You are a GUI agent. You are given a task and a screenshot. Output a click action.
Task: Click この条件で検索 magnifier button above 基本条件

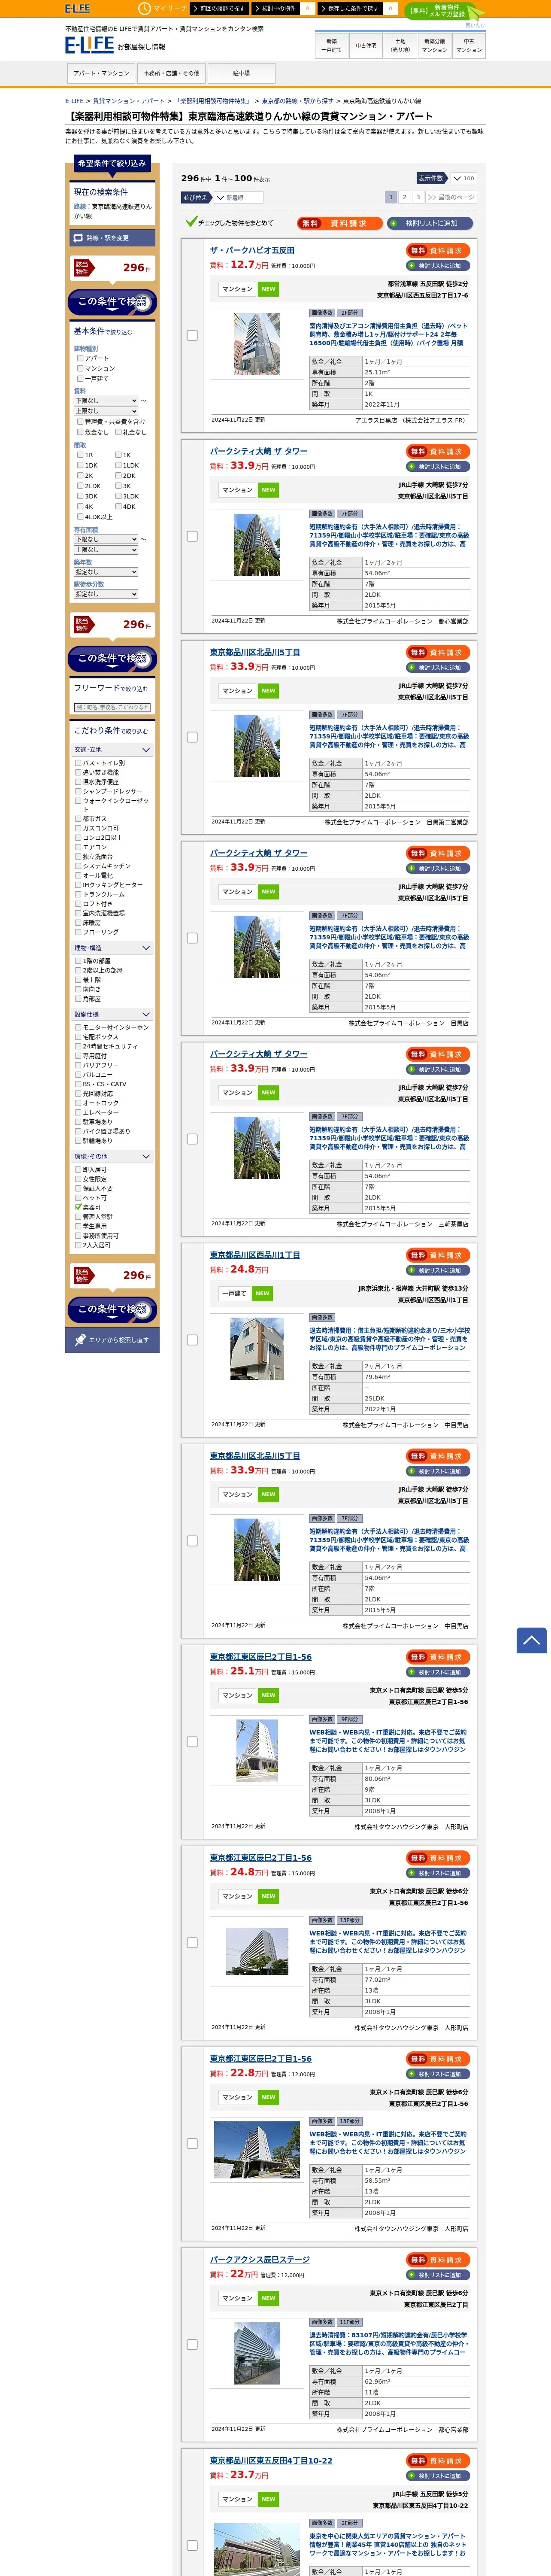pyautogui.click(x=112, y=301)
